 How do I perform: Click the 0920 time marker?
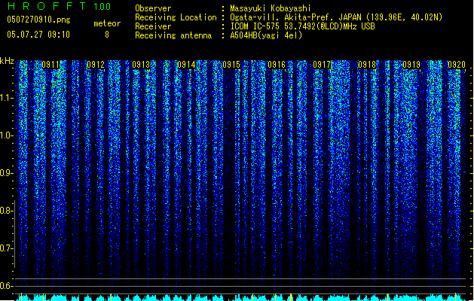pos(457,65)
